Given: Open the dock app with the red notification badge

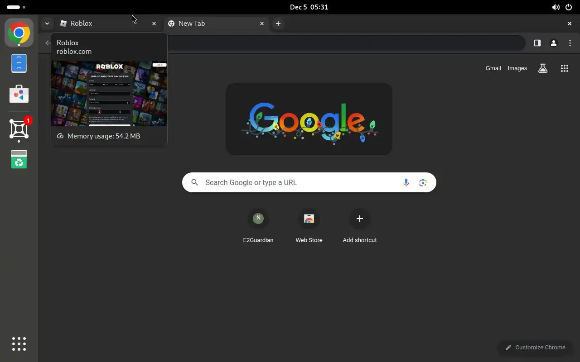Looking at the screenshot, I should (19, 129).
